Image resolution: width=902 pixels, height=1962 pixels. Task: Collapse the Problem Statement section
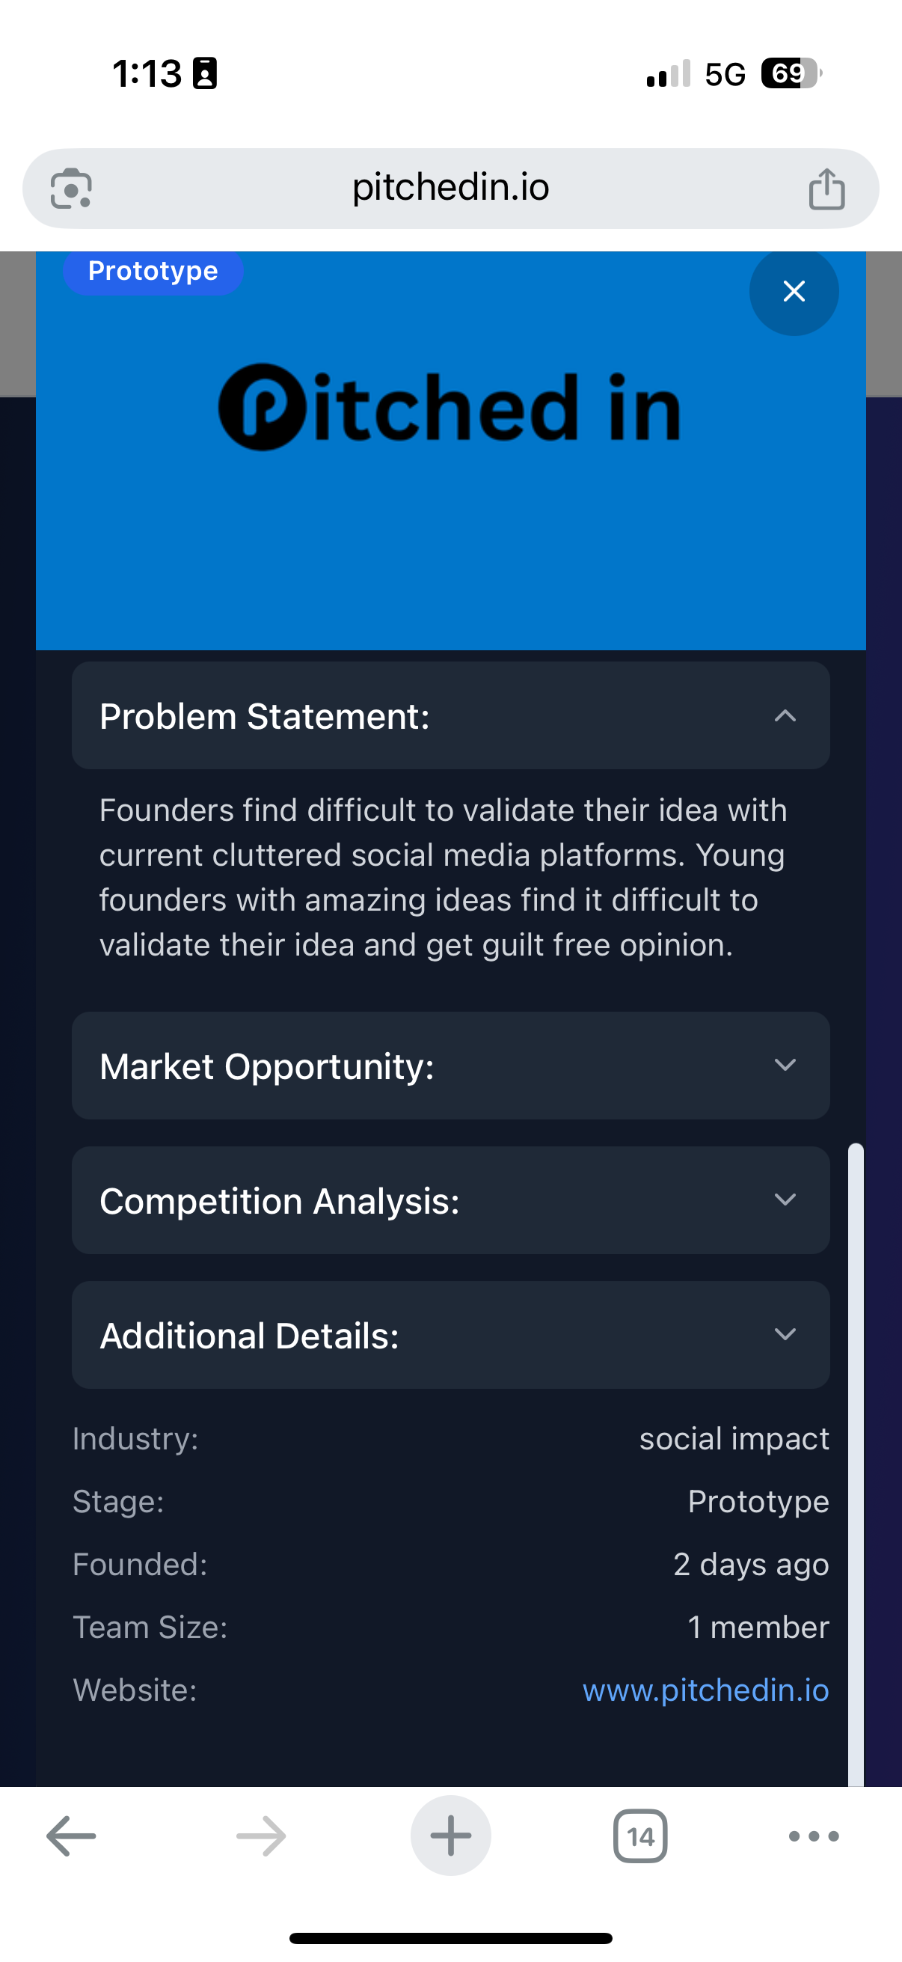pos(450,716)
